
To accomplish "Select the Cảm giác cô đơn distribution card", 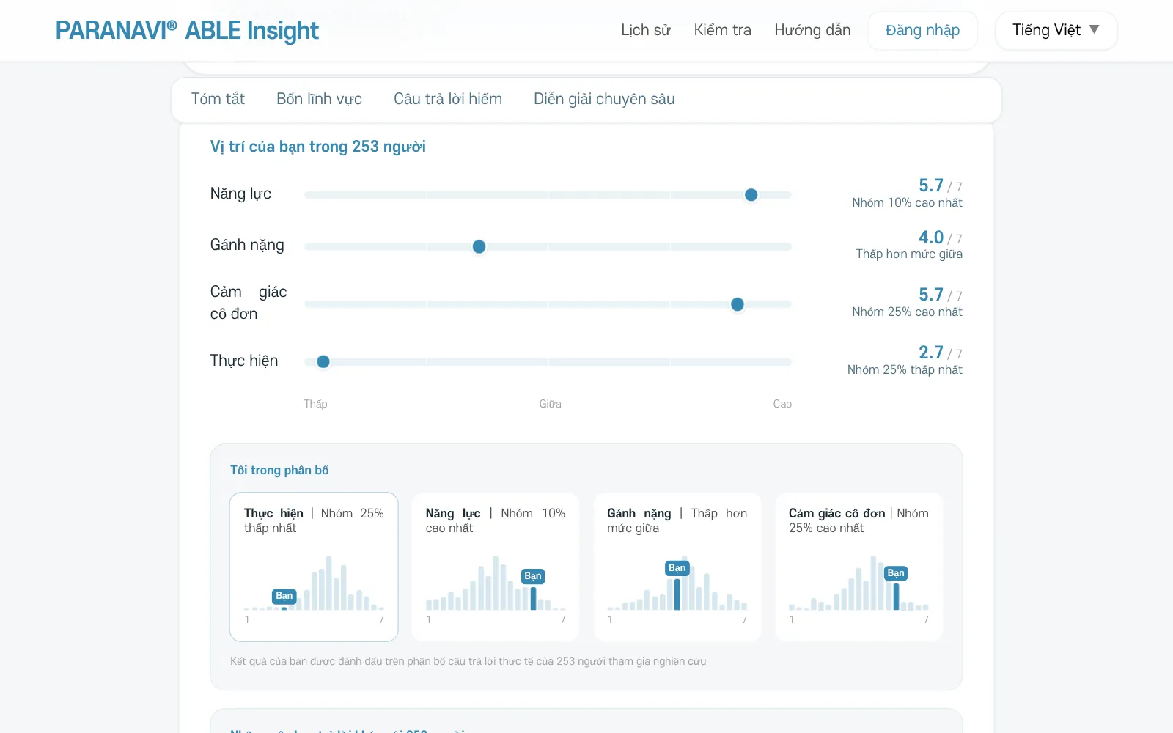I will click(858, 567).
